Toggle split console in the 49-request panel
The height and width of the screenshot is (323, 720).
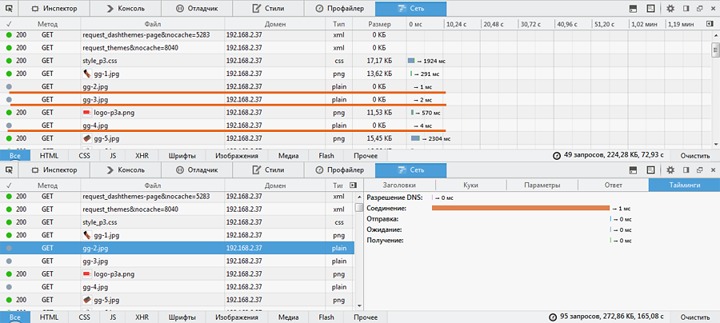click(x=632, y=8)
